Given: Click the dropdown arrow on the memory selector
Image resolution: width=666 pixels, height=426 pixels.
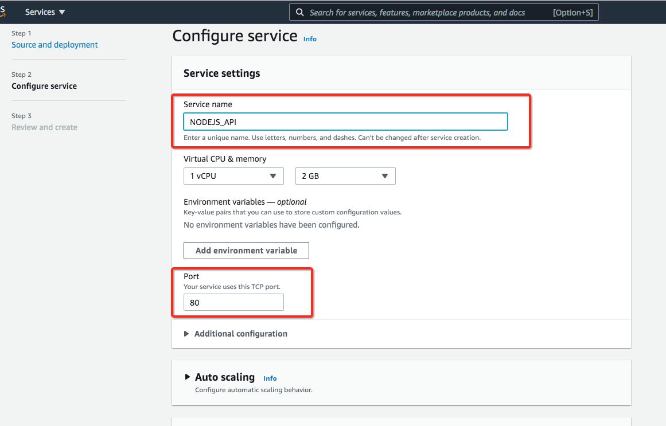Looking at the screenshot, I should click(x=384, y=176).
